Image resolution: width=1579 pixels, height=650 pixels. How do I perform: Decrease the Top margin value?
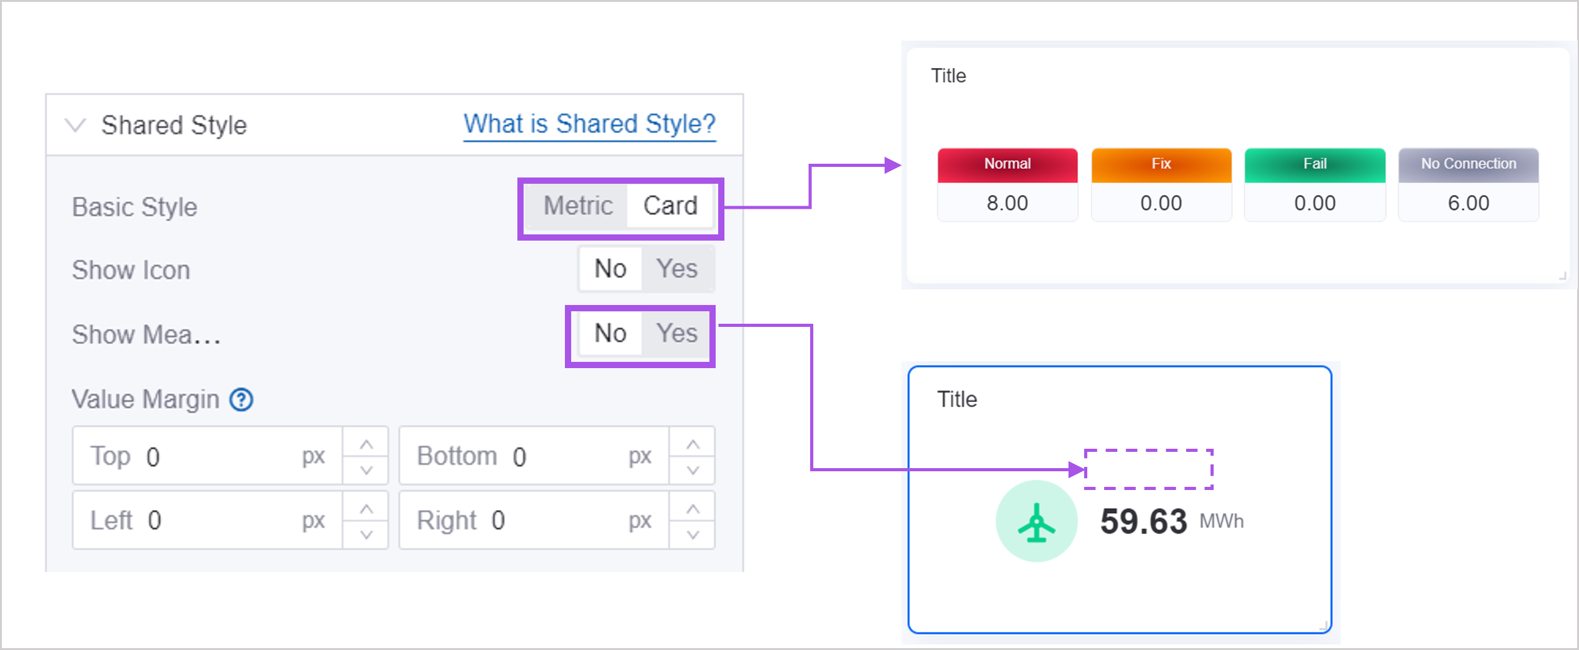(x=367, y=470)
